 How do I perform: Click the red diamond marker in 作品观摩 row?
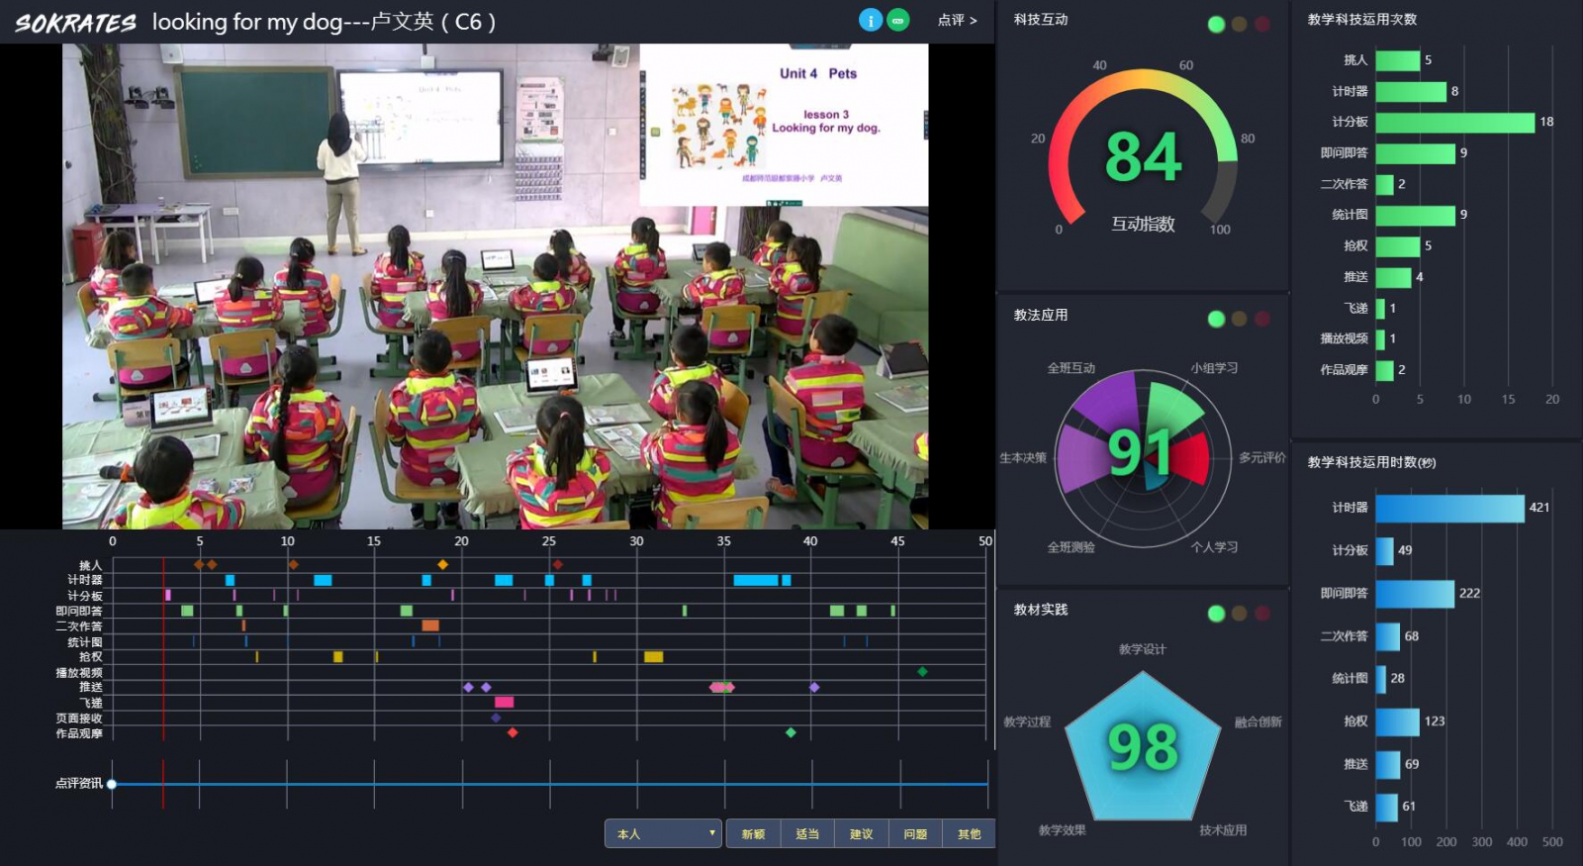512,732
